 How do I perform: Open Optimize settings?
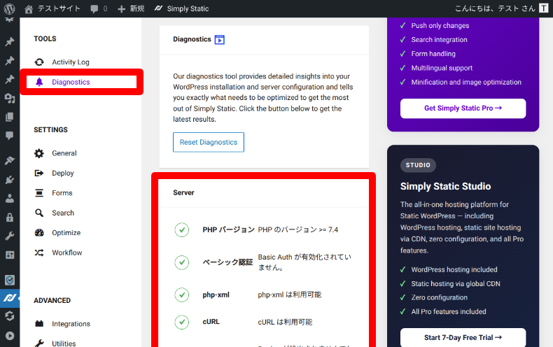66,233
